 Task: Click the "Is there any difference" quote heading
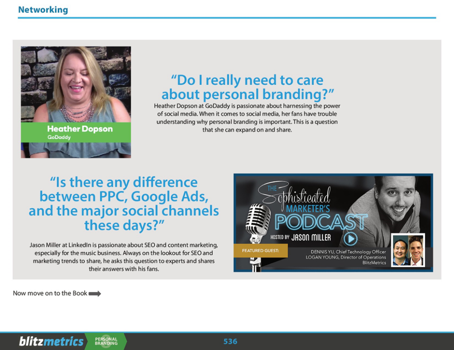click(x=124, y=204)
